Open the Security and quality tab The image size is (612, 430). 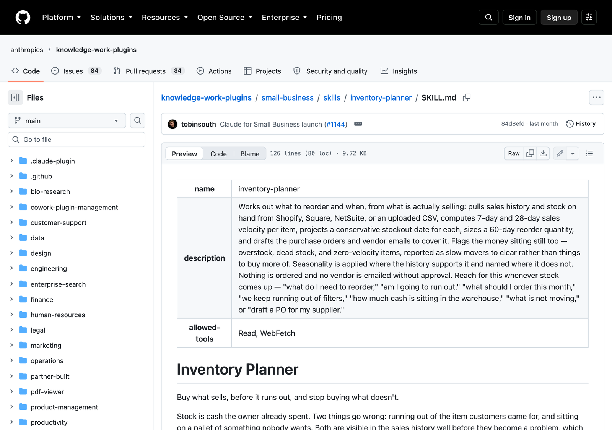(330, 71)
